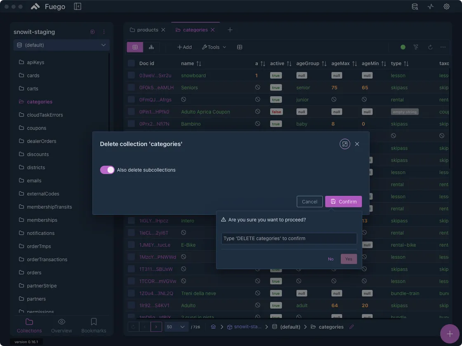Click the (default) breadcrumb entry
The height and width of the screenshot is (346, 462).
[x=286, y=327]
